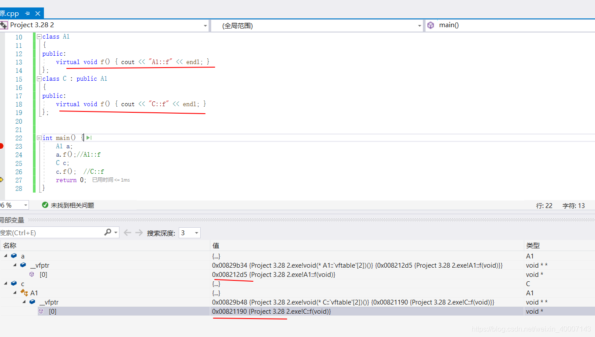
Task: Click the C c; declaration on line 25
Action: [62, 163]
